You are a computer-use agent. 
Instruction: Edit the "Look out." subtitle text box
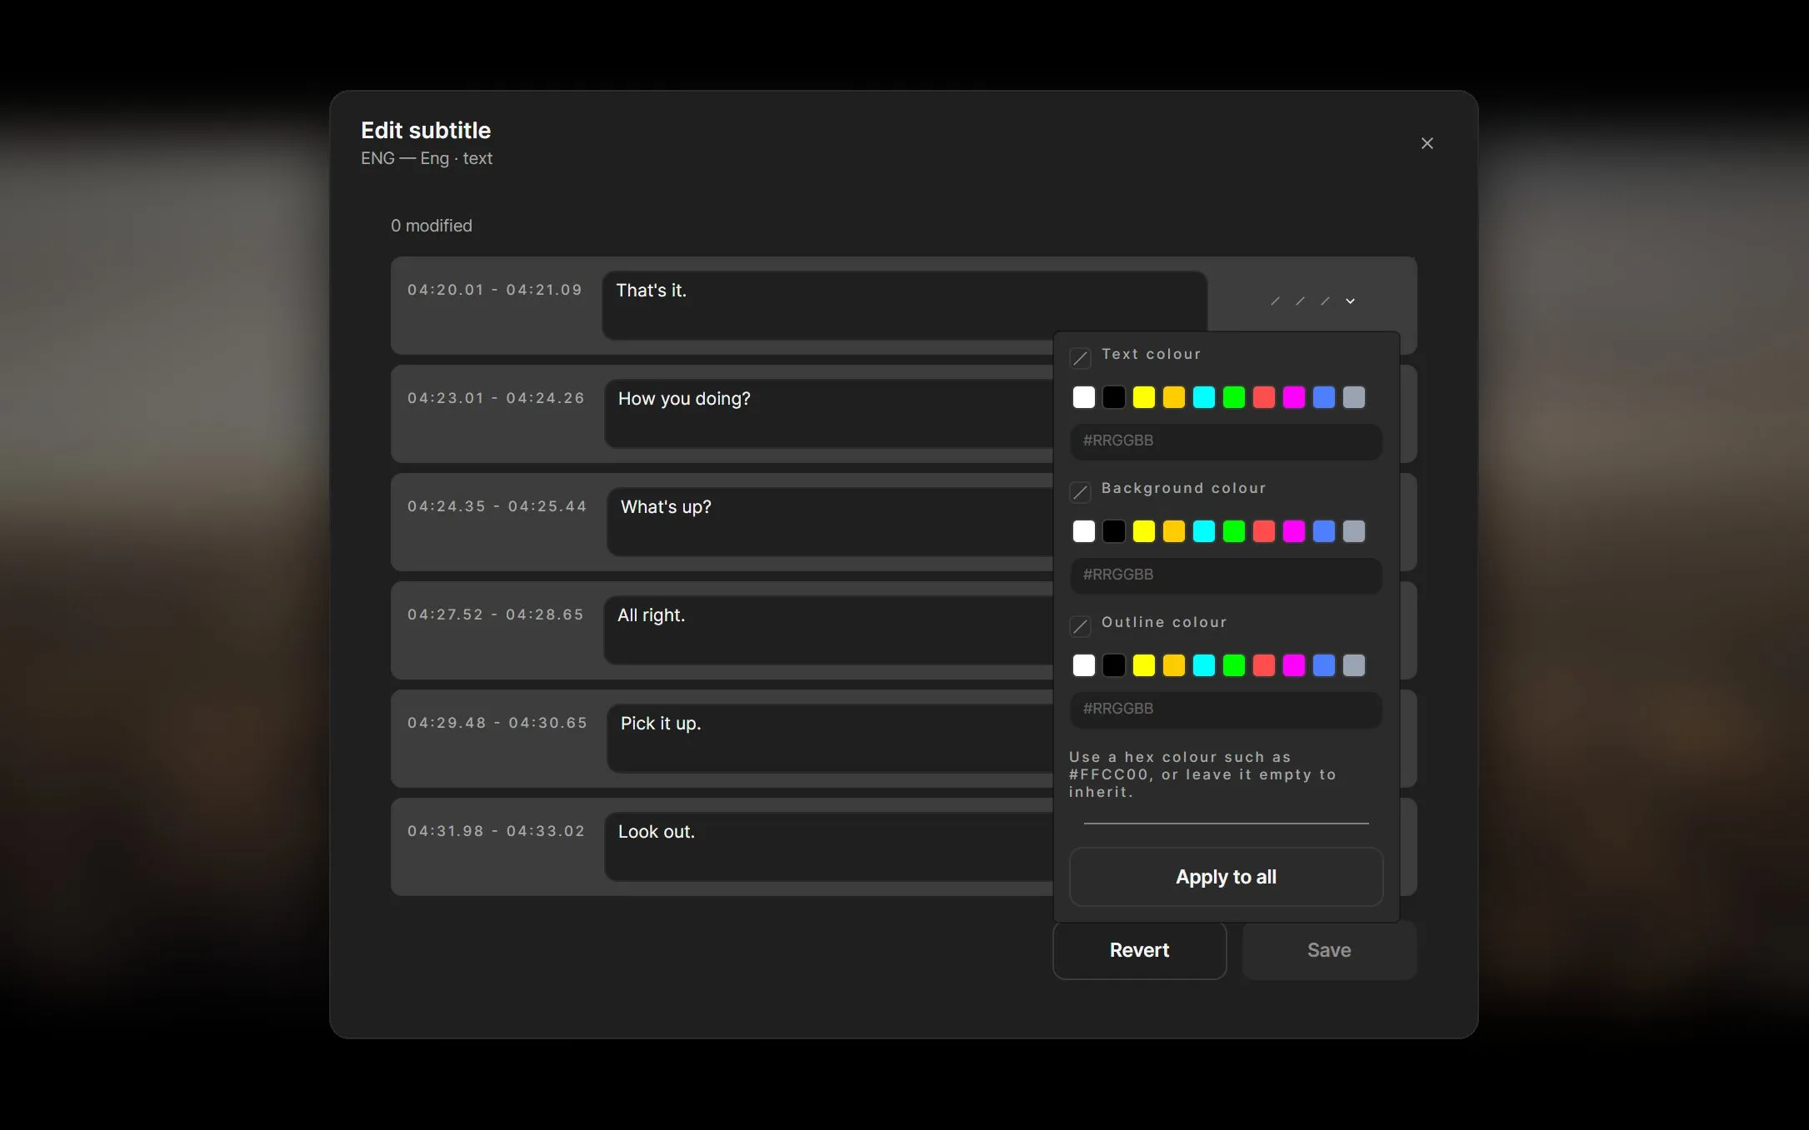click(829, 846)
